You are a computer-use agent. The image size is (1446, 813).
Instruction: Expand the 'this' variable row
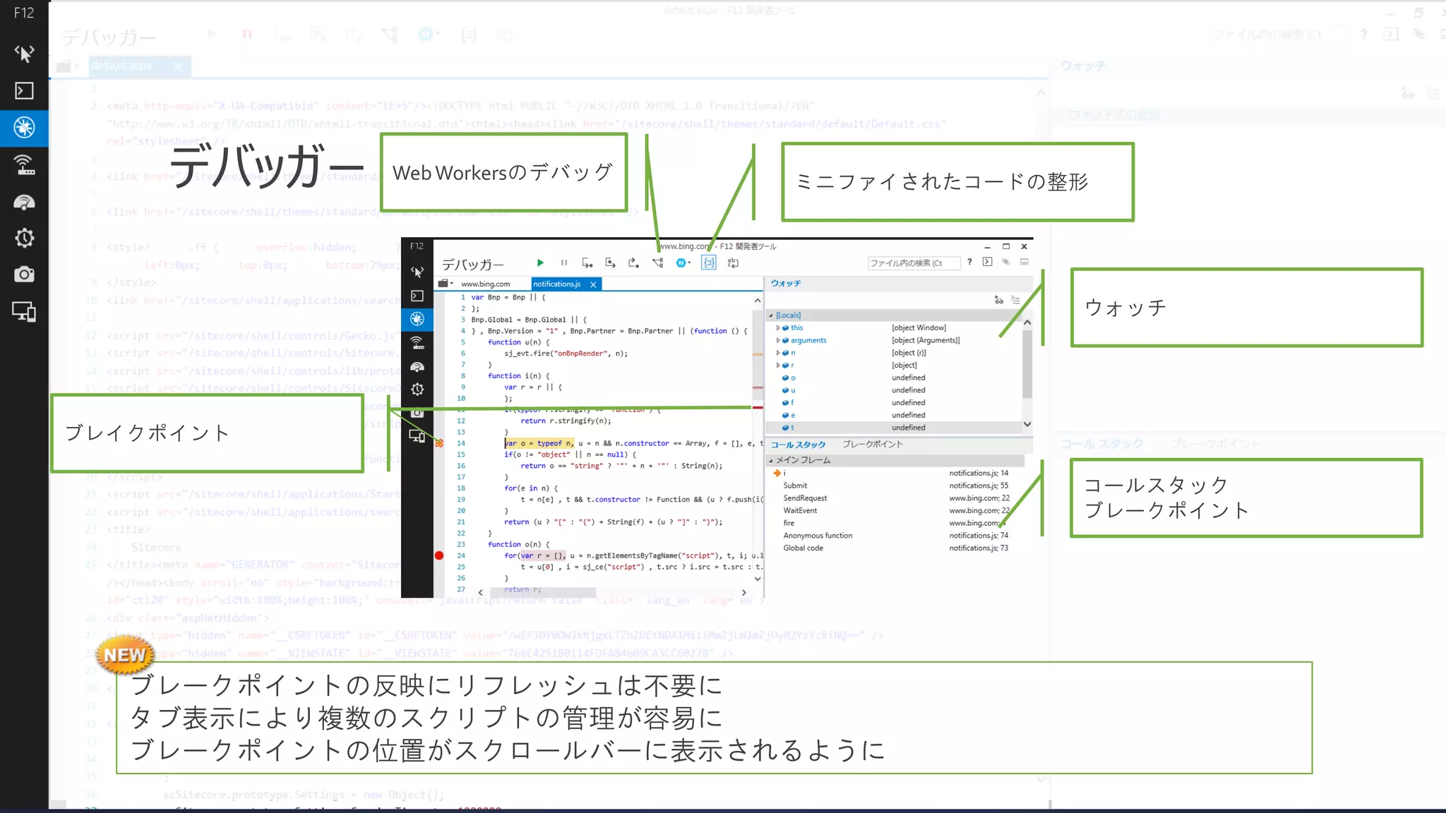click(x=778, y=327)
